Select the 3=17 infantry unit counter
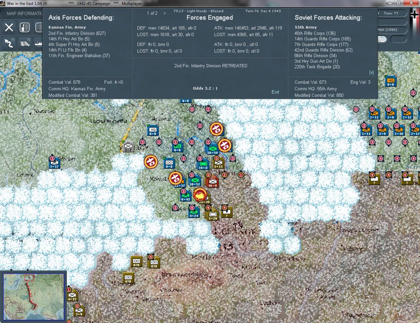Image resolution: width=420 pixels, height=323 pixels. [x=54, y=163]
